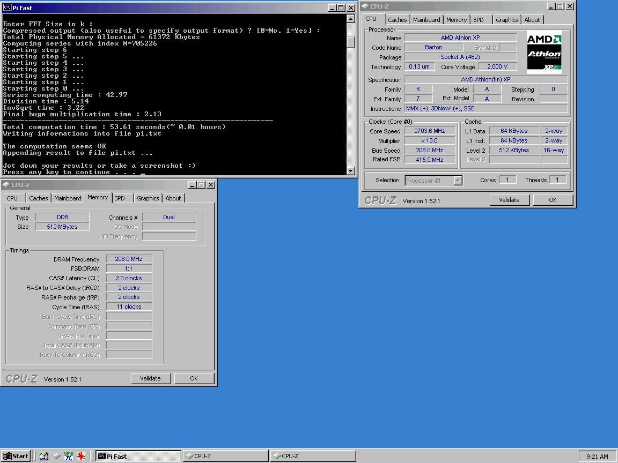This screenshot has height=463, width=618.
Task: Close the CPU-Z processor window
Action: tap(570, 6)
